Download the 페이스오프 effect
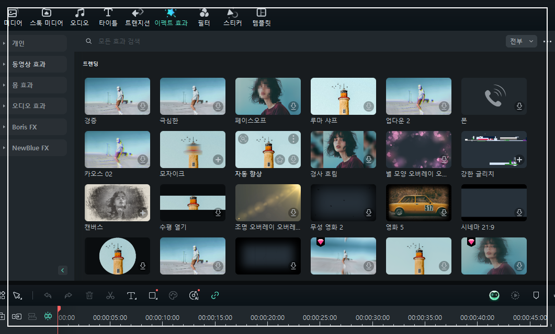This screenshot has width=555, height=334. (x=293, y=106)
